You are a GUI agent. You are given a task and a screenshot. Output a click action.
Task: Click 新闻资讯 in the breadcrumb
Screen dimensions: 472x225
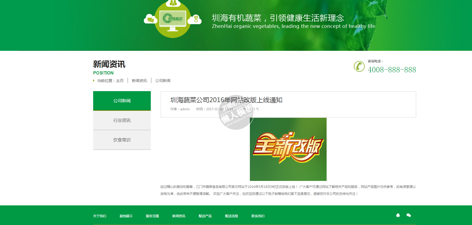coord(139,81)
